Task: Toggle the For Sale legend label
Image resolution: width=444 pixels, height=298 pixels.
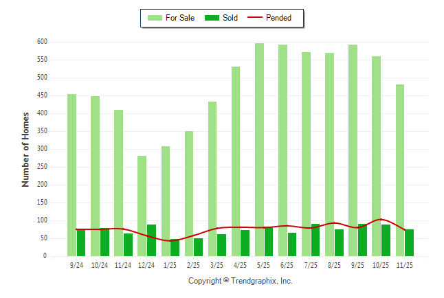Action: coord(179,18)
